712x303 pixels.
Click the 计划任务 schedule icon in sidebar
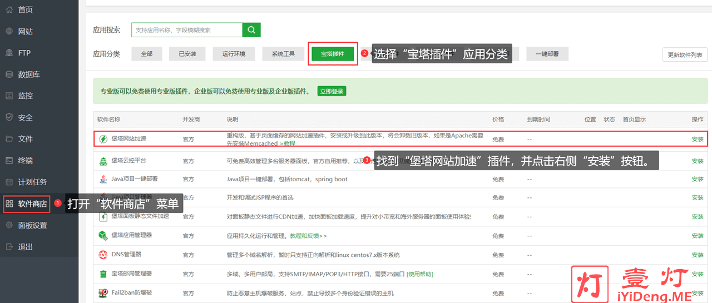[9, 182]
